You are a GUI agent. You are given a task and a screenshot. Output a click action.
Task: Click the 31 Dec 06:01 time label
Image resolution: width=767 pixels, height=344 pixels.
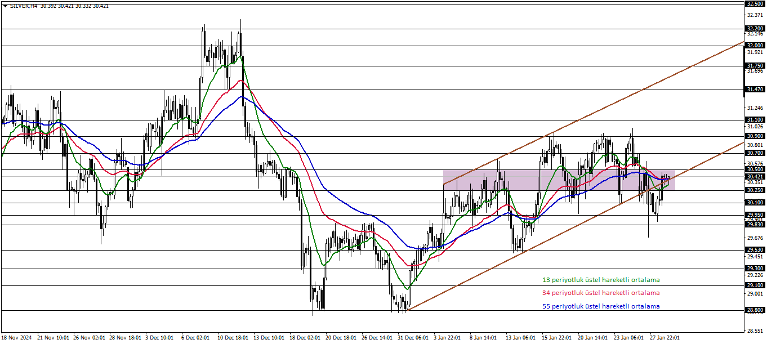414,338
